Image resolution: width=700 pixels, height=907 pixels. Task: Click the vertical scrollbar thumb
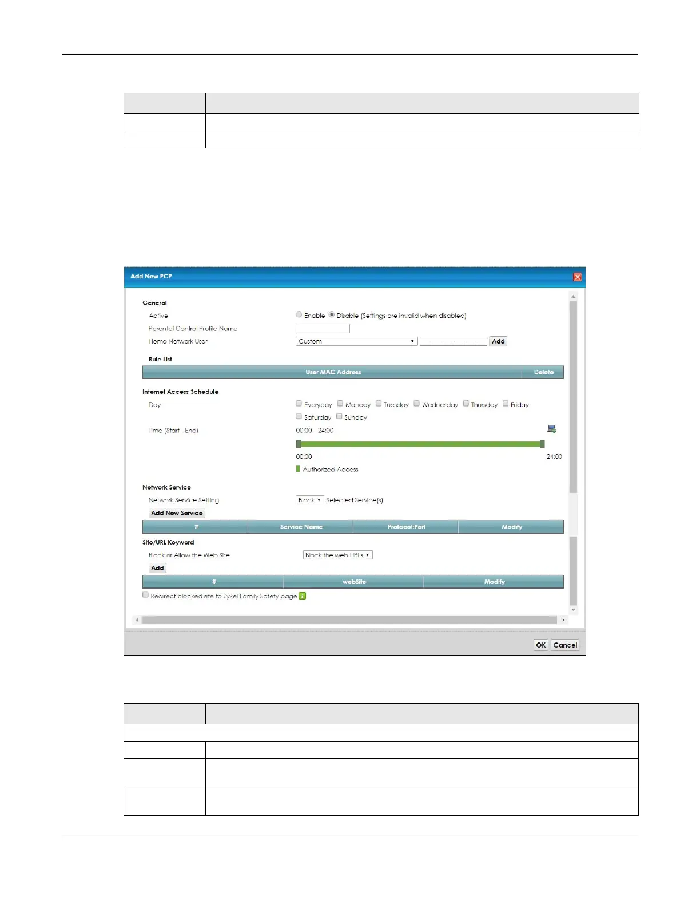coord(573,396)
